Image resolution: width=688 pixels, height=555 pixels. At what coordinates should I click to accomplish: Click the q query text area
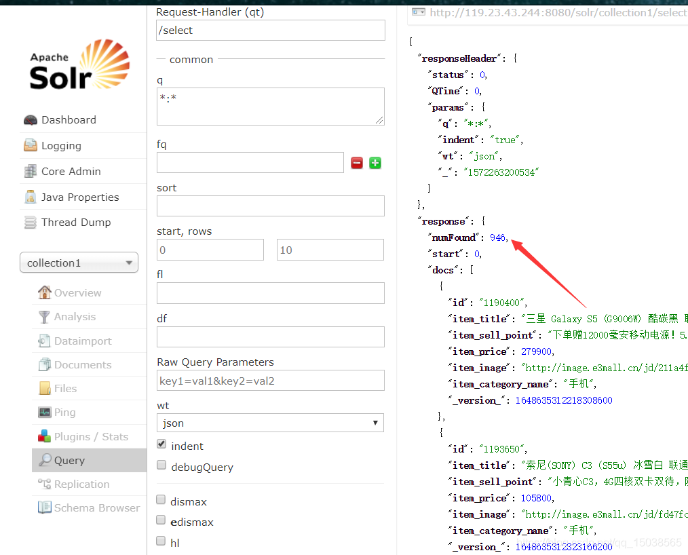(x=270, y=107)
